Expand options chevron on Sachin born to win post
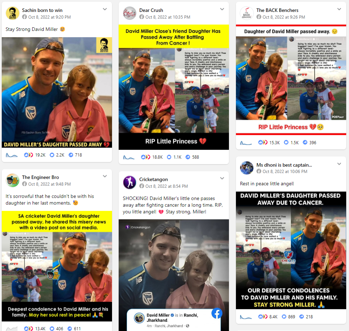349x331 pixels. pyautogui.click(x=105, y=9)
